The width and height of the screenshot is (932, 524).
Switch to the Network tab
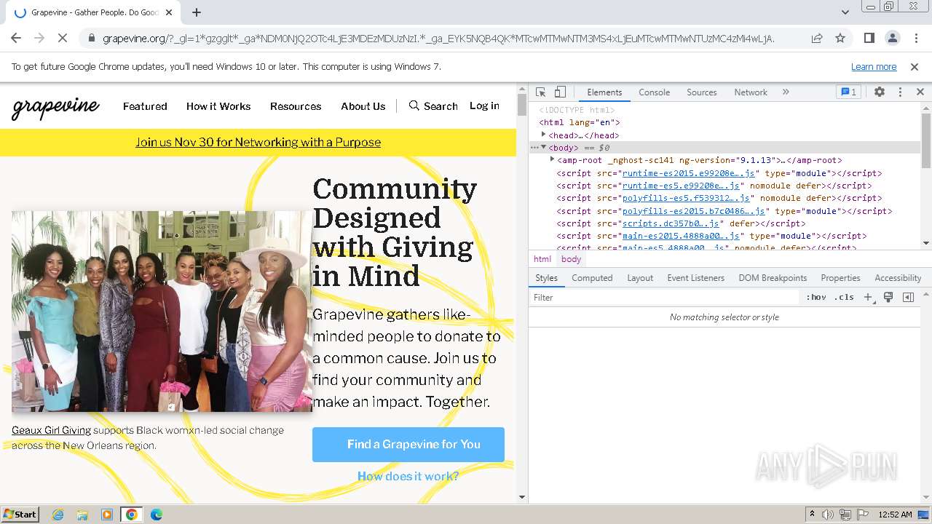pyautogui.click(x=751, y=92)
